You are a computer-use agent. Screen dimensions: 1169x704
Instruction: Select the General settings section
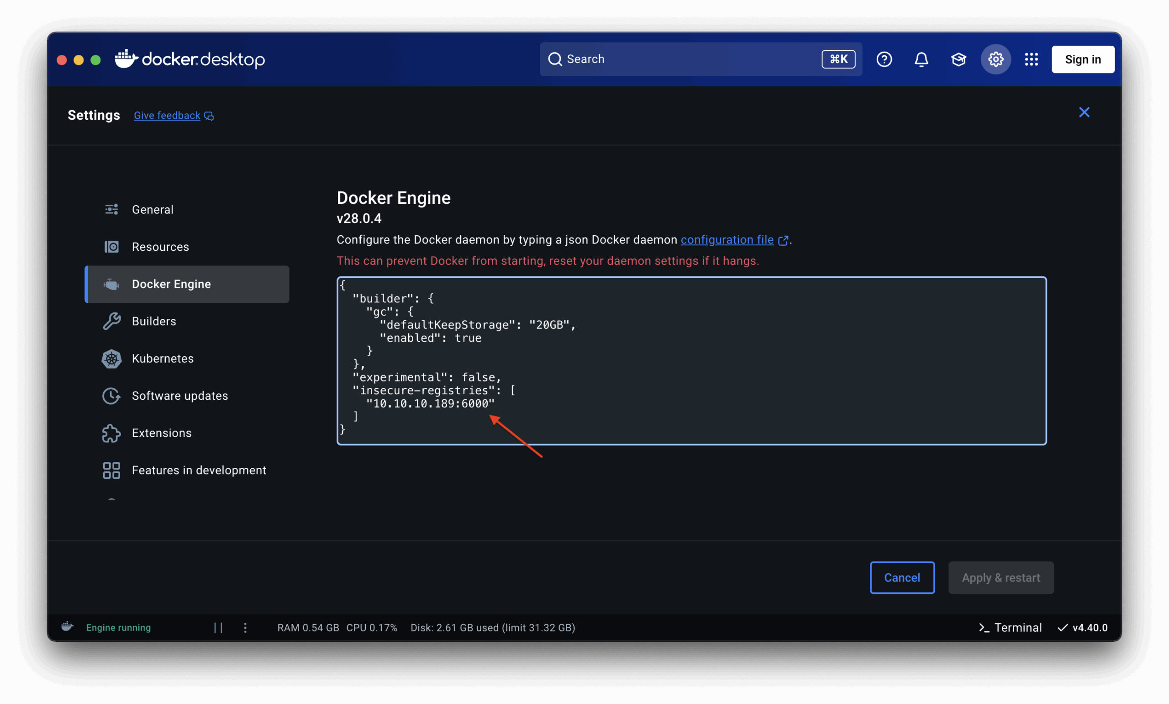pyautogui.click(x=153, y=209)
